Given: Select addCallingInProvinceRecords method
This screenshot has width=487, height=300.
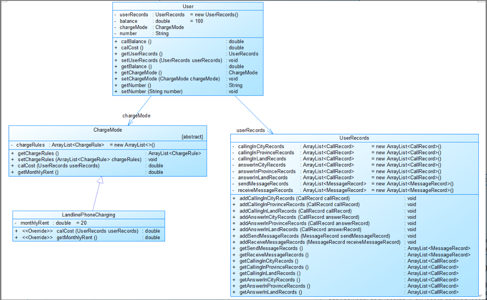Looking at the screenshot, I should click(x=325, y=205).
